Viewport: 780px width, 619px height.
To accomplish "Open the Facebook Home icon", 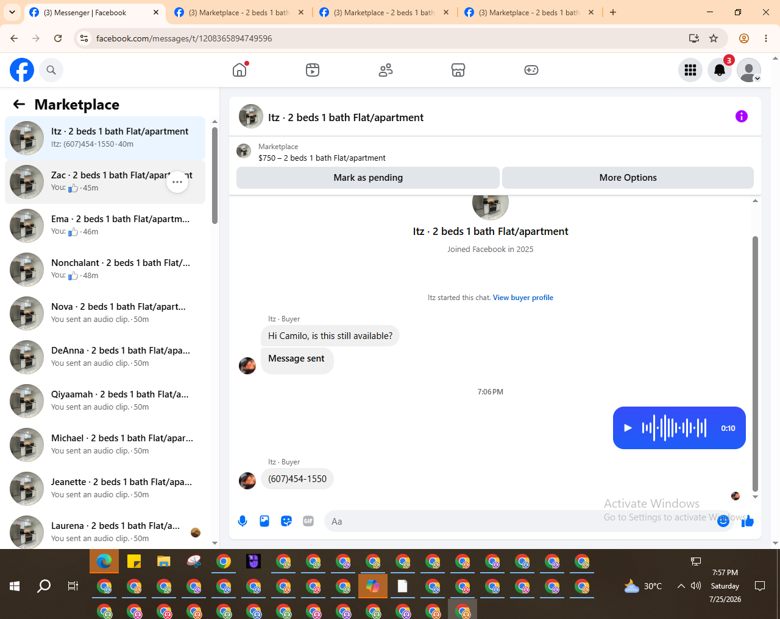I will click(x=239, y=70).
